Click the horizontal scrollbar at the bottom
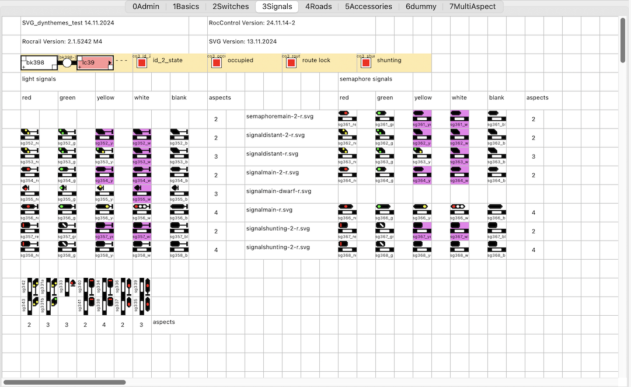Viewport: 631px width, 387px height. [64, 382]
